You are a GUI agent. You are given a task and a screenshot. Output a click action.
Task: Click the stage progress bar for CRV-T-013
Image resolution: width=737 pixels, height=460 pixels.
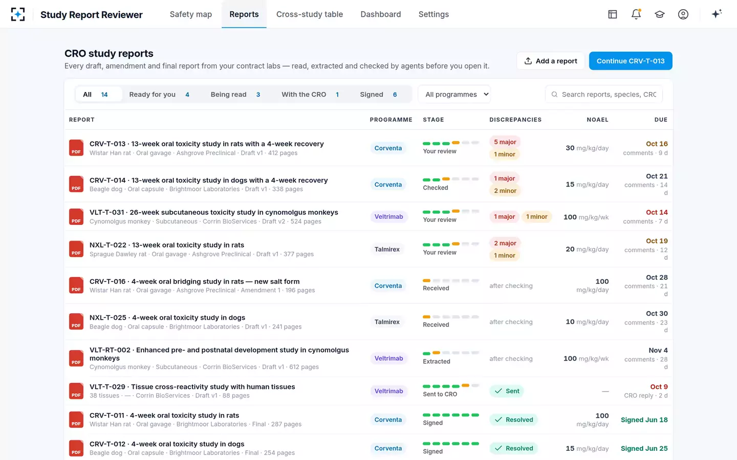451,143
